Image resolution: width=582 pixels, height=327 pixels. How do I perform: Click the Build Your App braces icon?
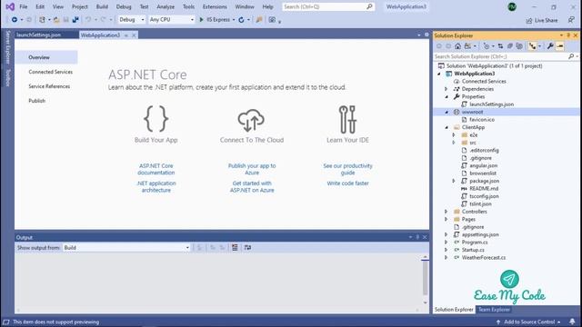(x=156, y=119)
